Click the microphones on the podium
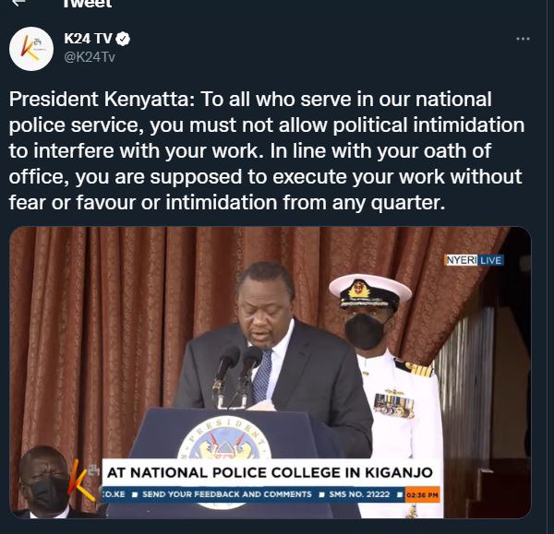This screenshot has height=534, width=554. 237,374
